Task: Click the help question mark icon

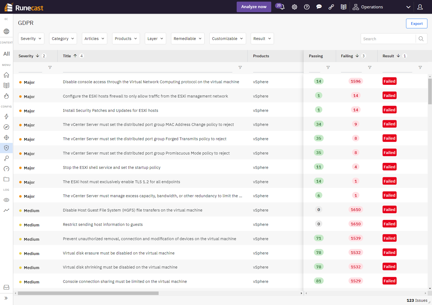Action: 307,7
